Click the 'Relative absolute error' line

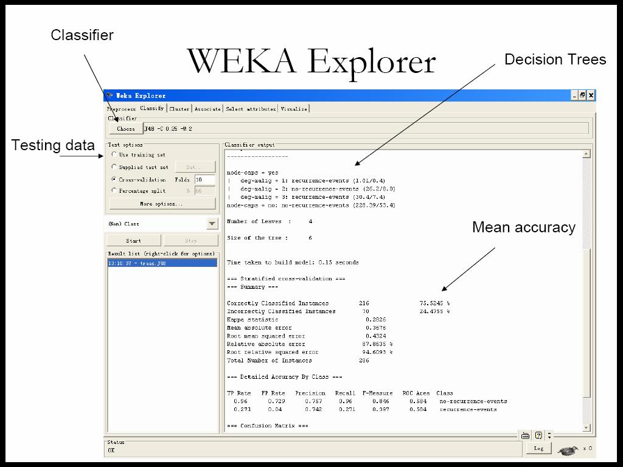pyautogui.click(x=310, y=344)
